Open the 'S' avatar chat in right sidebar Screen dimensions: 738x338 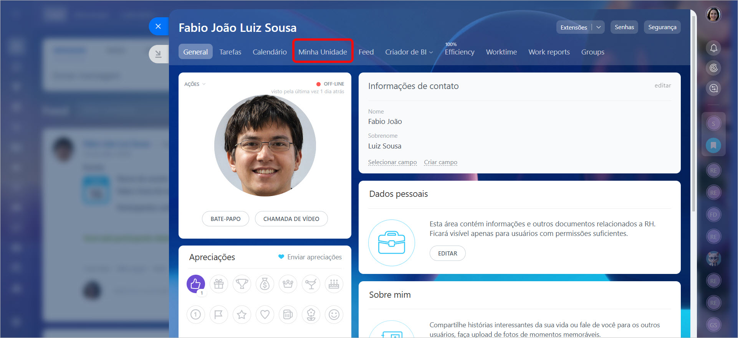click(713, 124)
